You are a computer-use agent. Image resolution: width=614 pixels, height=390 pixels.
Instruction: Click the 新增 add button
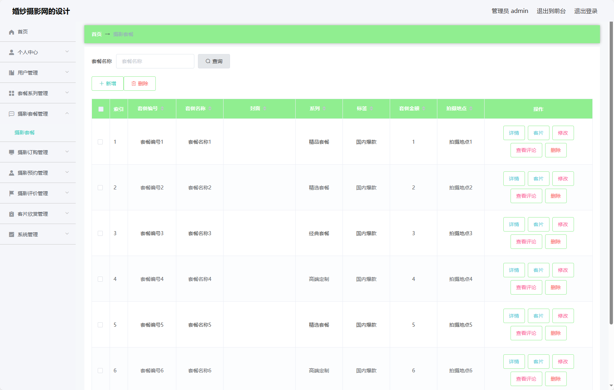coord(107,84)
